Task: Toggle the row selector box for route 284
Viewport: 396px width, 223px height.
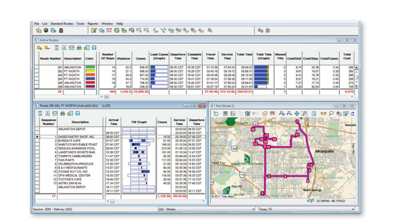Action: [x=36, y=78]
